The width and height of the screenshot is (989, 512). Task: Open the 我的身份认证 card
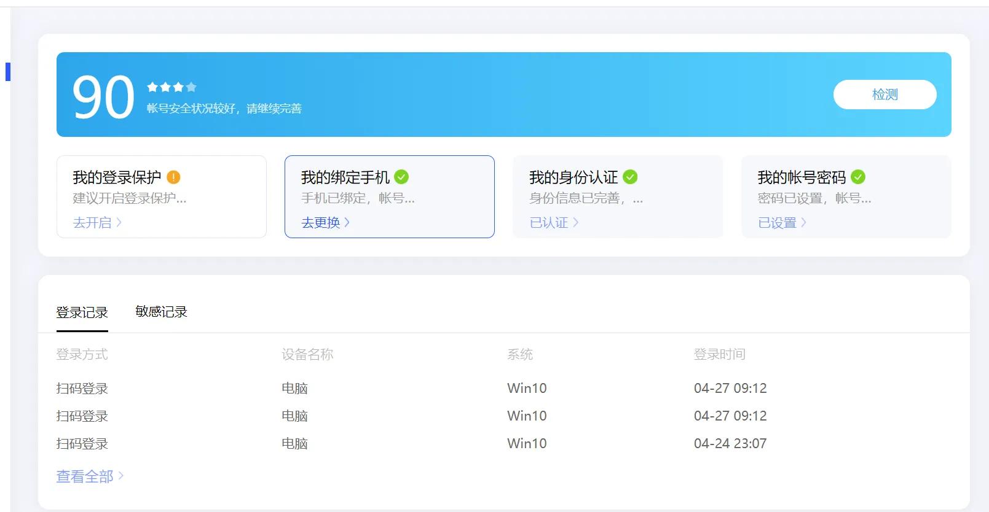618,196
